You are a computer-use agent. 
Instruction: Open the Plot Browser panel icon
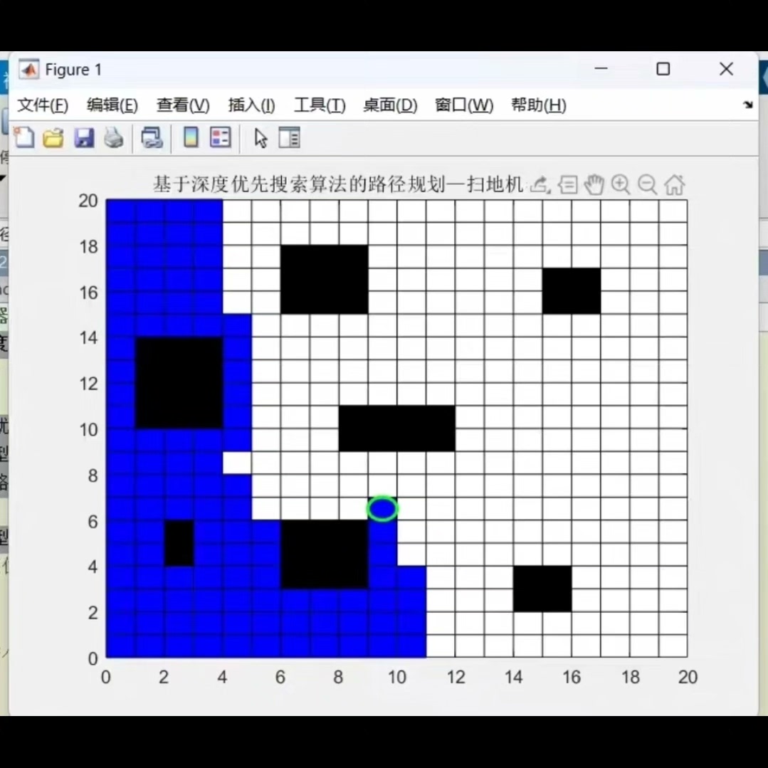coord(289,137)
